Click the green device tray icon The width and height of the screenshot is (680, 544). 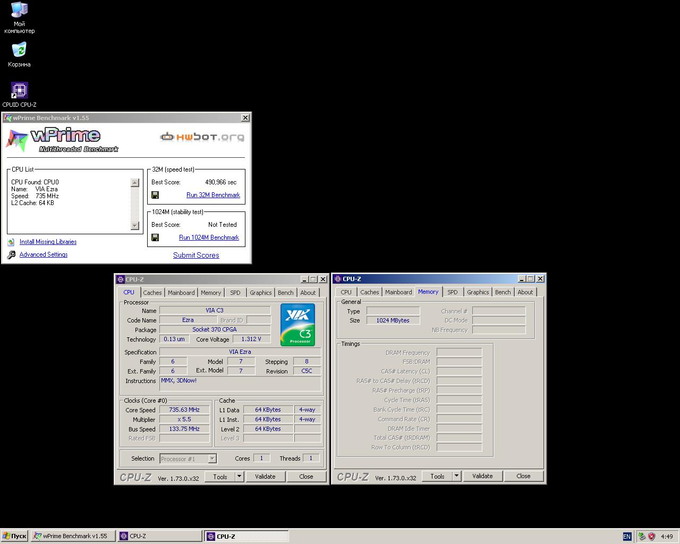click(x=642, y=537)
